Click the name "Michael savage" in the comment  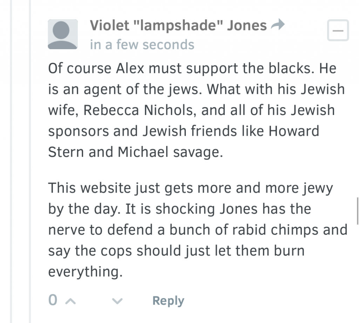point(170,153)
